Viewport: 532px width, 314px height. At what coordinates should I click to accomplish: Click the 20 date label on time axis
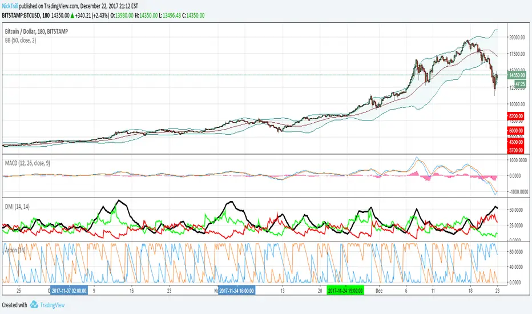(x=320, y=291)
